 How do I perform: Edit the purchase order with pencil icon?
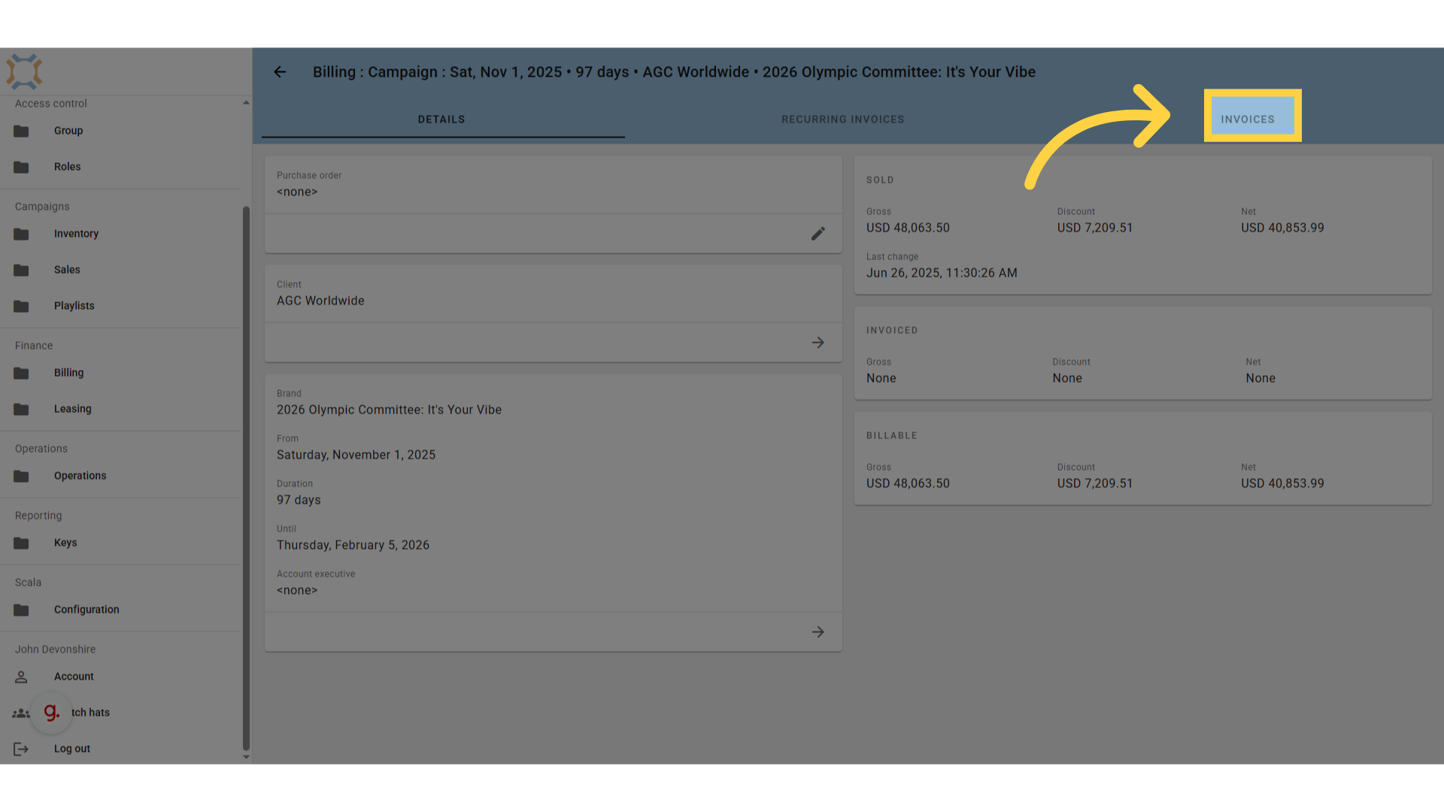[x=818, y=234]
